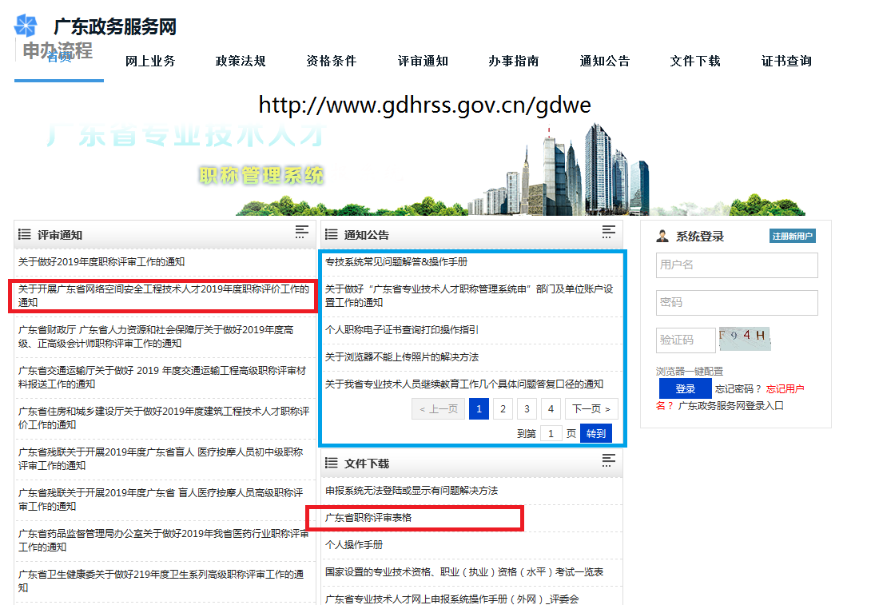Open 国家设置的专业技术资格 考试一览表

[464, 572]
